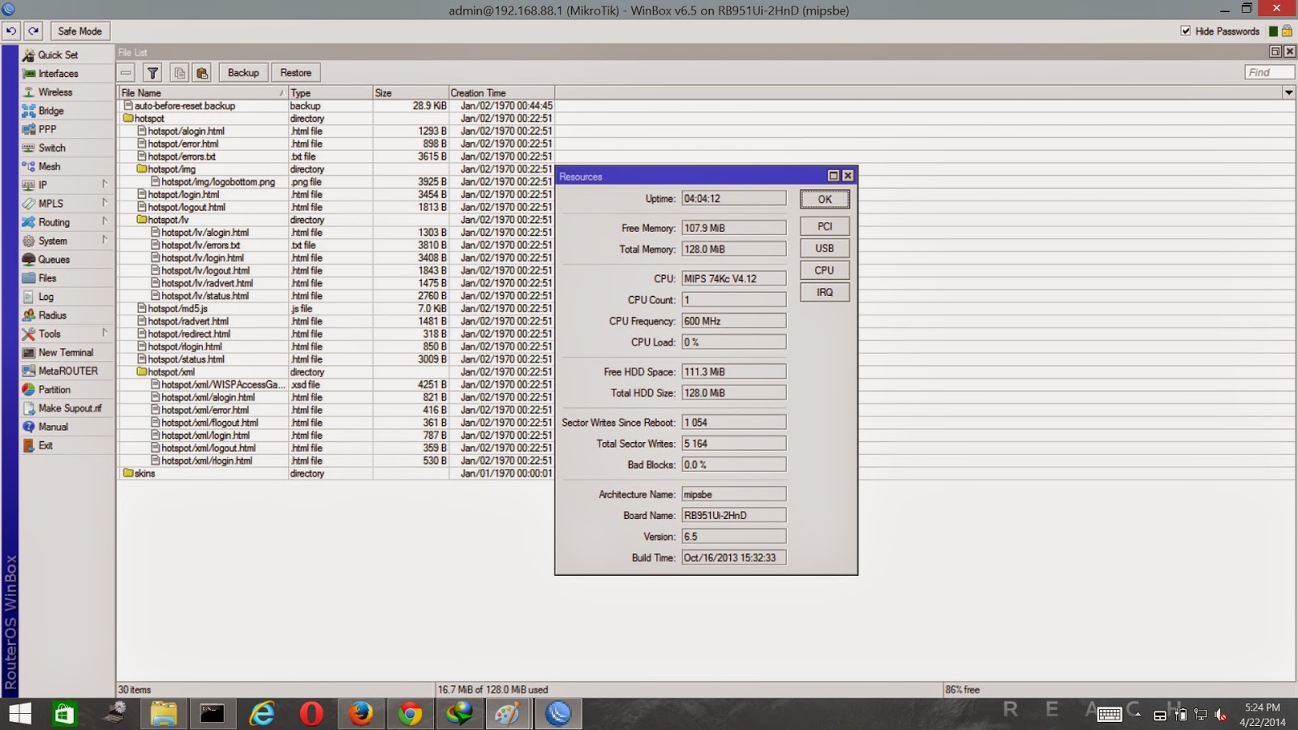Click the Radius icon in sidebar
The image size is (1298, 730).
[x=28, y=316]
